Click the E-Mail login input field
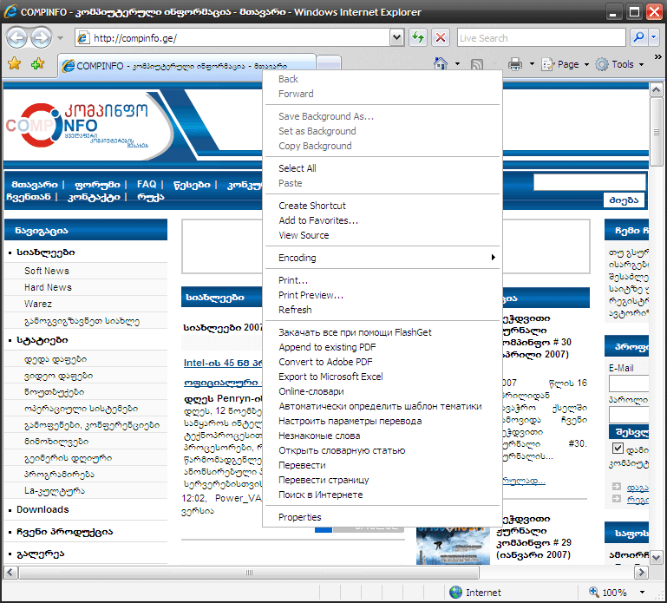The width and height of the screenshot is (667, 603). click(629, 383)
